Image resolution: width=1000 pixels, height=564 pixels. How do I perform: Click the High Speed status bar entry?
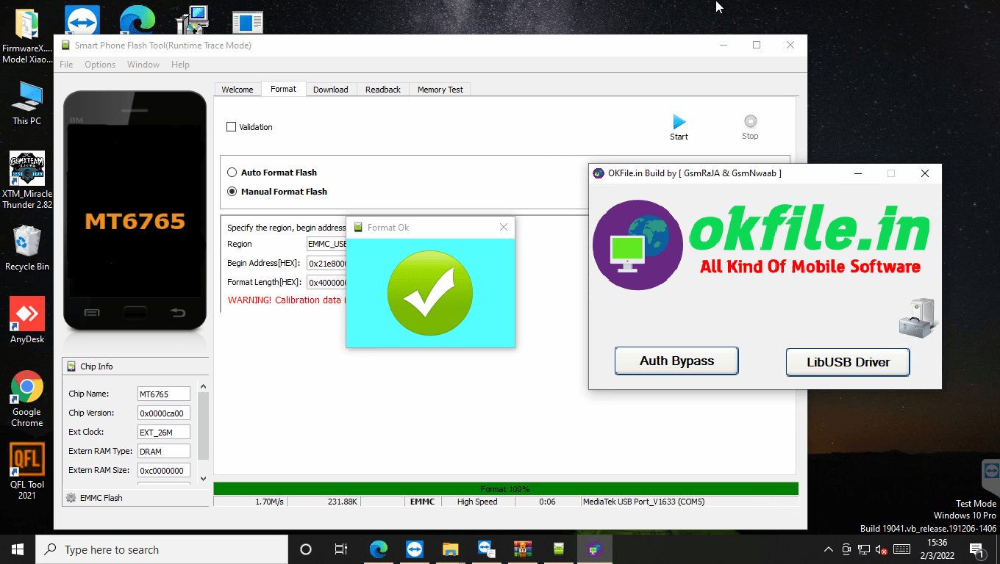coord(477,502)
